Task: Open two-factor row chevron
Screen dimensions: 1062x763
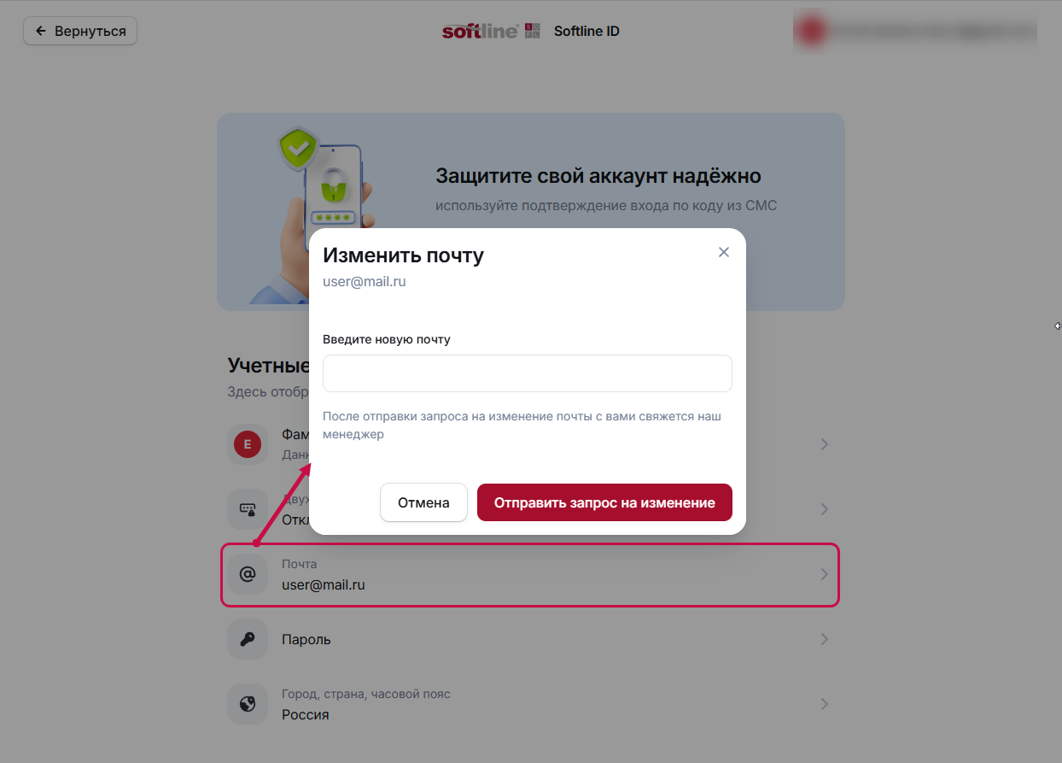Action: tap(824, 509)
